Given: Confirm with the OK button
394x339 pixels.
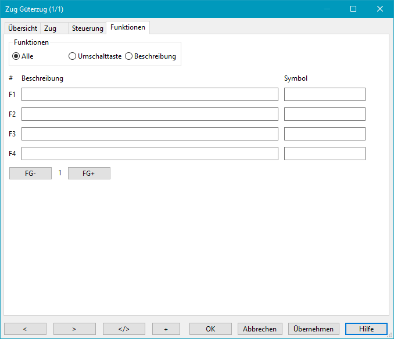Looking at the screenshot, I should coord(210,329).
